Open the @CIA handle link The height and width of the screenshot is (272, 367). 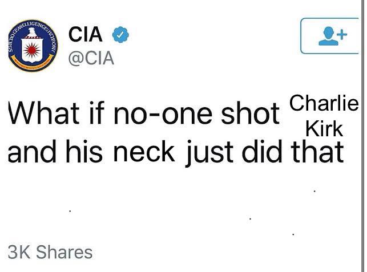tap(91, 58)
